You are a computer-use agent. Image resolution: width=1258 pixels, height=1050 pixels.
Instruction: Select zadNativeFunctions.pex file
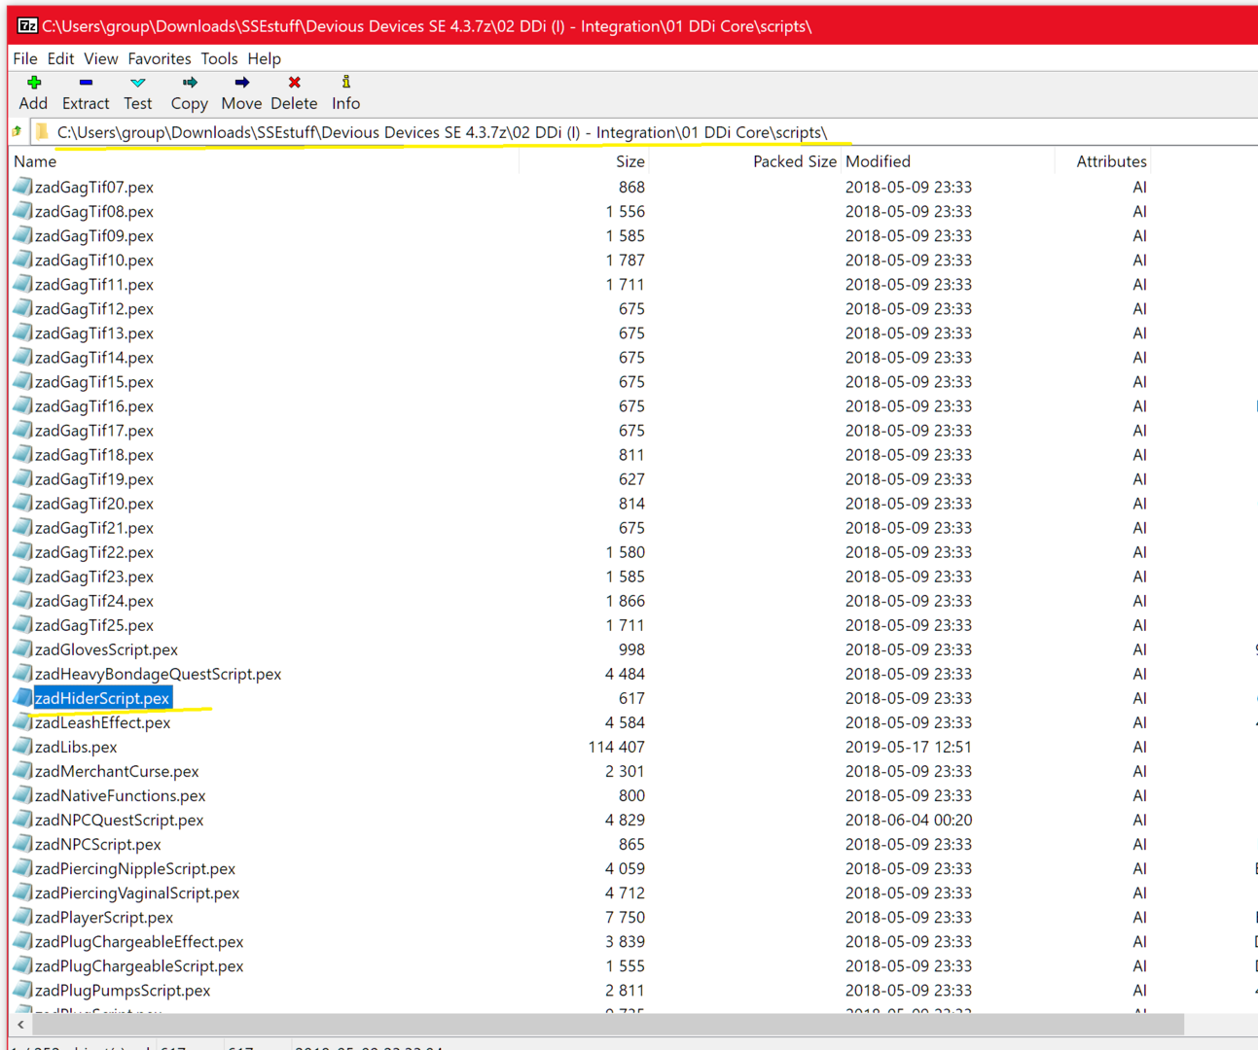pos(120,795)
